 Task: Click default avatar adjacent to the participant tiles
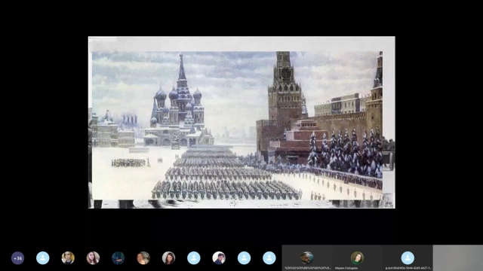click(x=269, y=258)
